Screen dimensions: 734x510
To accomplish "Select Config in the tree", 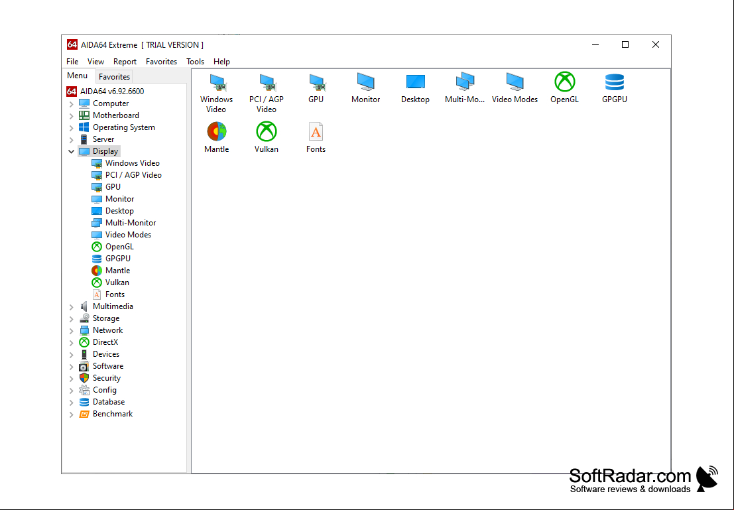I will pyautogui.click(x=98, y=390).
